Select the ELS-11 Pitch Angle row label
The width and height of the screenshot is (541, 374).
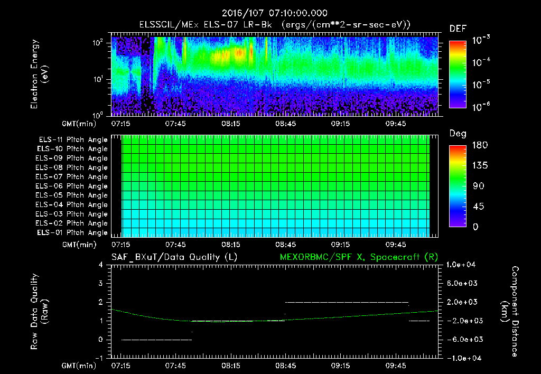73,140
